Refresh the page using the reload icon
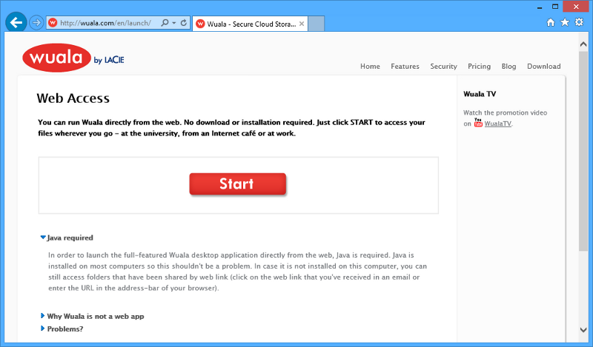The height and width of the screenshot is (347, 593). (183, 23)
